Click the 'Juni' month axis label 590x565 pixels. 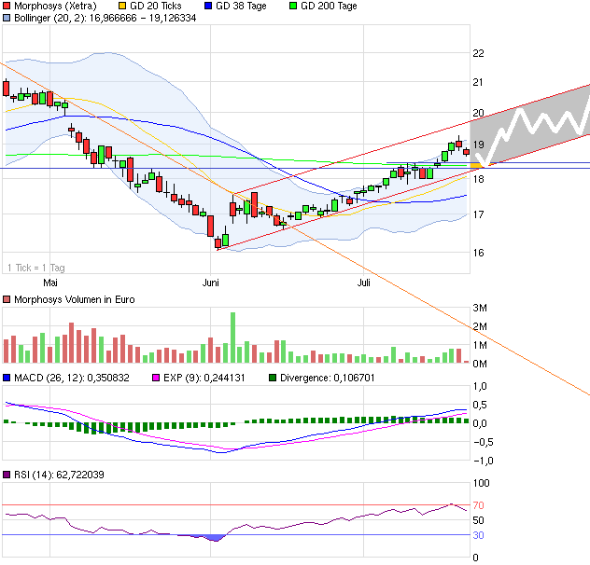point(211,282)
